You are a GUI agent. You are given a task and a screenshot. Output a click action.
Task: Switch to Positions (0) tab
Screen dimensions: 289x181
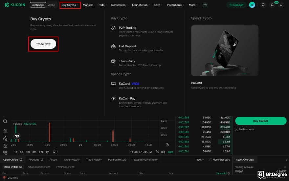(x=36, y=160)
